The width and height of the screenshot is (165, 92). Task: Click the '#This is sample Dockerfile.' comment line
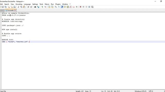(16, 13)
